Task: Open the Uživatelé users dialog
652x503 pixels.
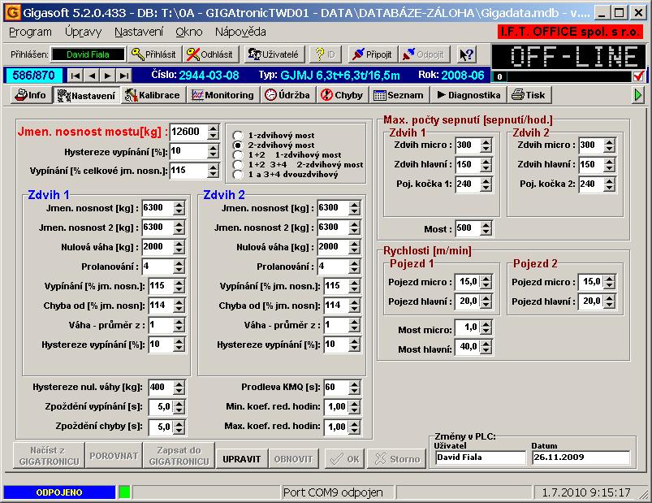Action: click(274, 54)
